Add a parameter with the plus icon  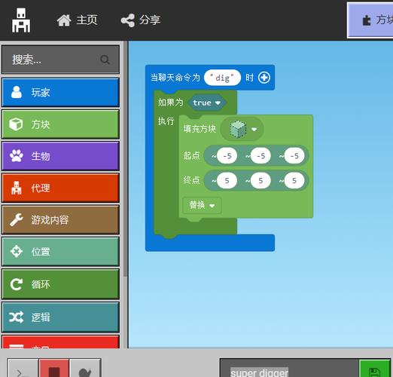(264, 78)
